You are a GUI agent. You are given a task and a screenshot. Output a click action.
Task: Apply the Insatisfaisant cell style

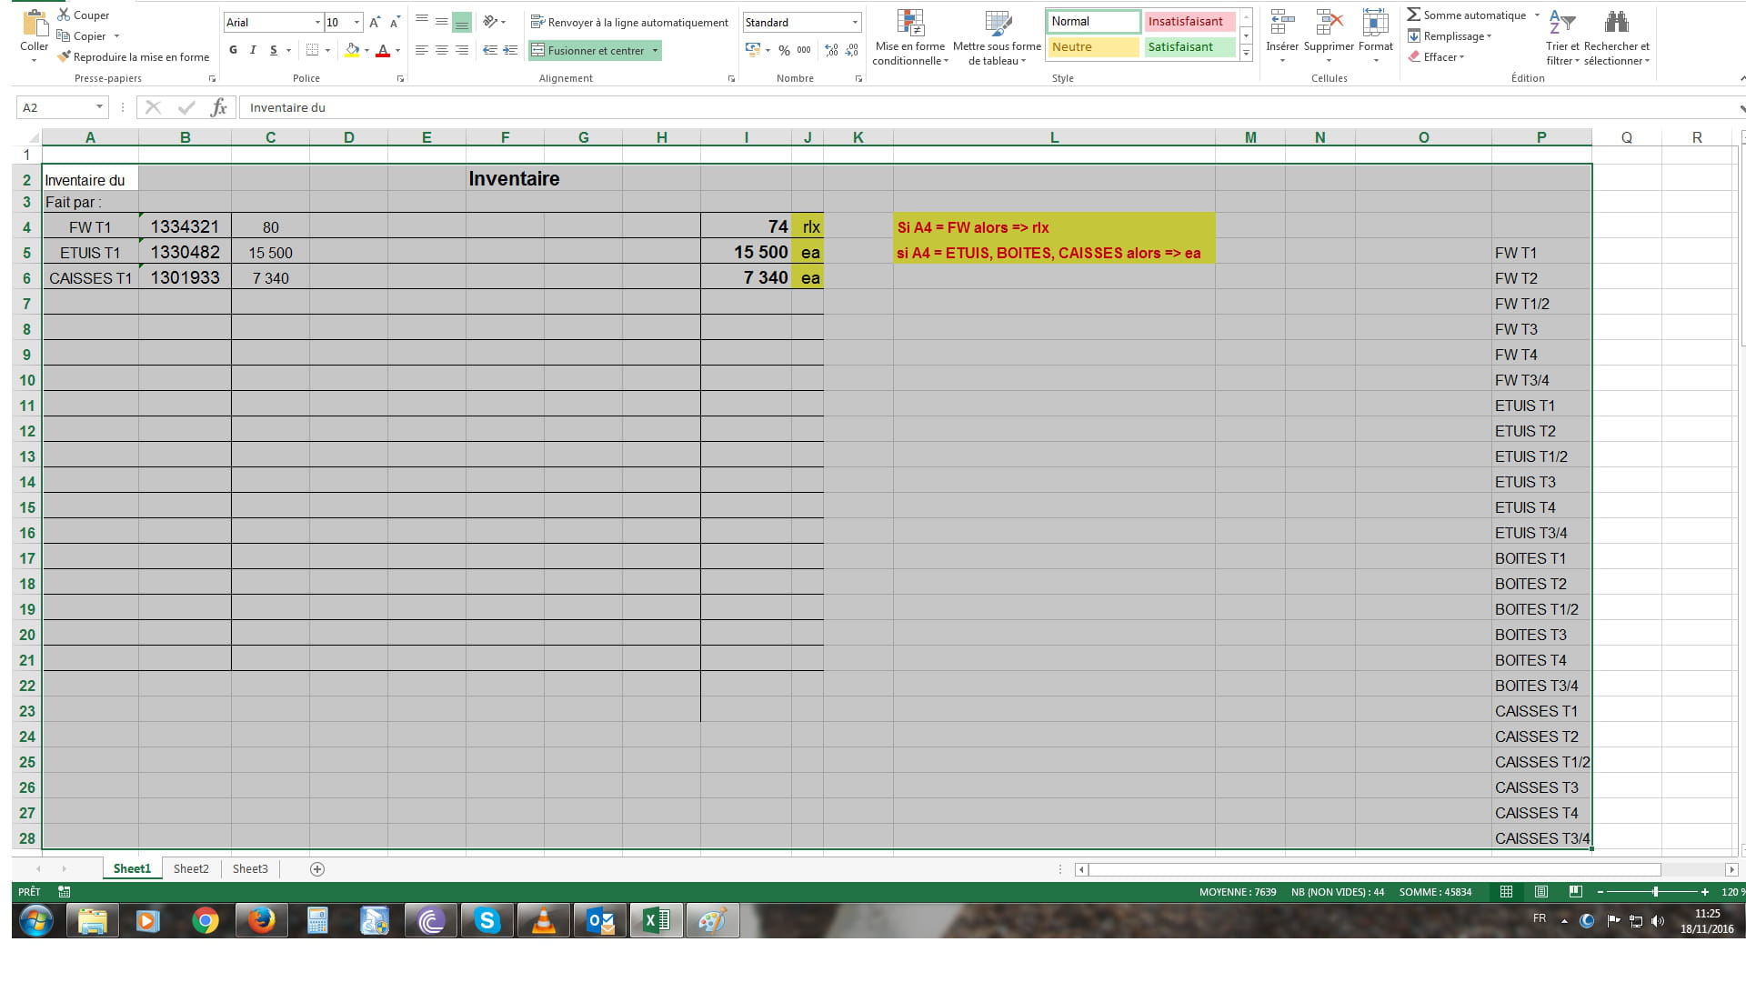(1189, 21)
